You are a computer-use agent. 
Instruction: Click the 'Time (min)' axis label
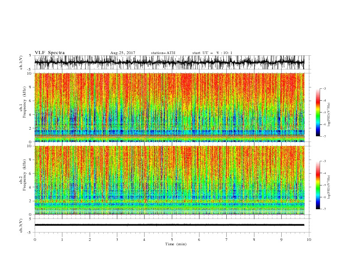point(176,244)
